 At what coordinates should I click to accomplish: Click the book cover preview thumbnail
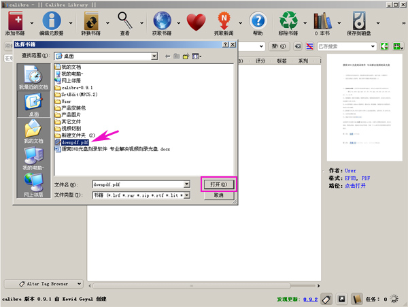pyautogui.click(x=364, y=108)
